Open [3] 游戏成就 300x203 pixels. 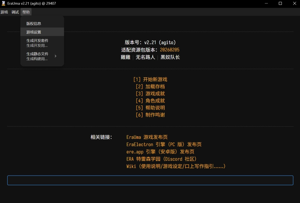point(150,94)
